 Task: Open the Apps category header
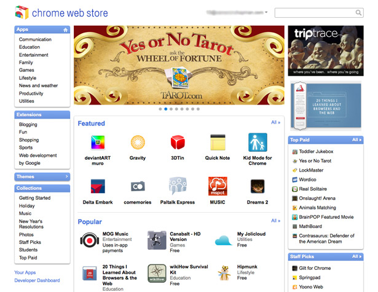pyautogui.click(x=42, y=30)
